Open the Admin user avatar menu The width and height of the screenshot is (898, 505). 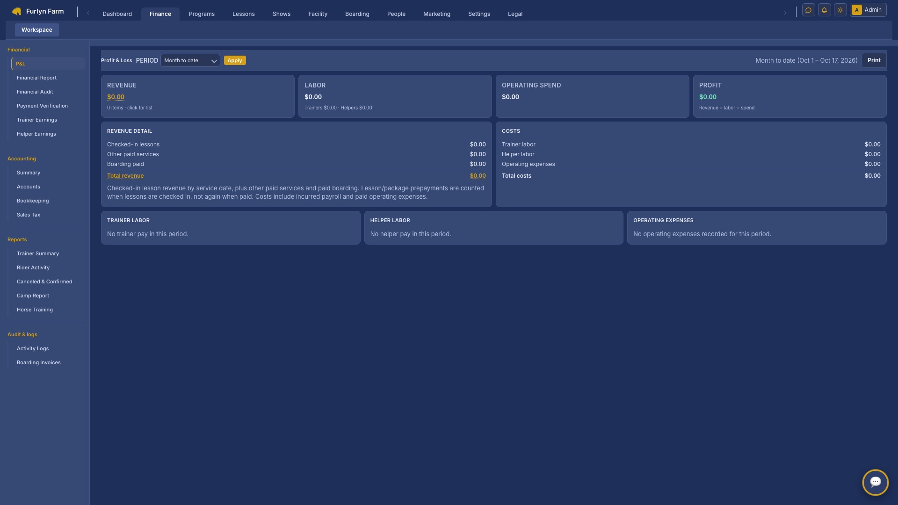(x=868, y=10)
